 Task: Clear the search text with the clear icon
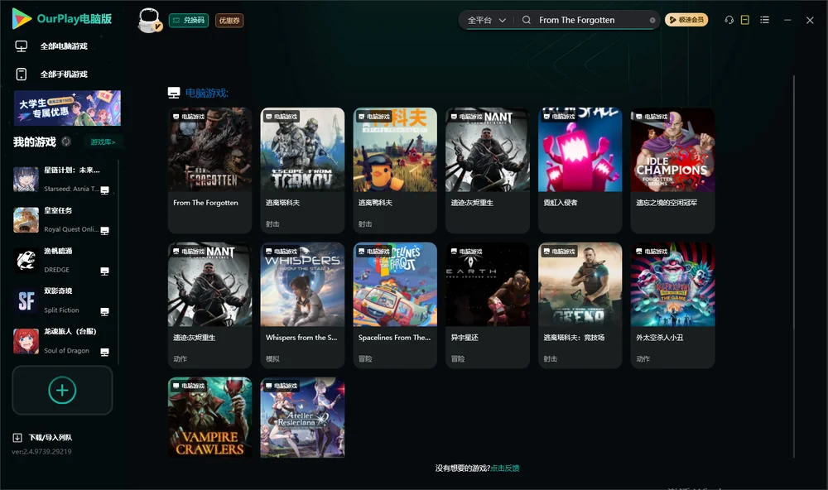click(x=652, y=20)
